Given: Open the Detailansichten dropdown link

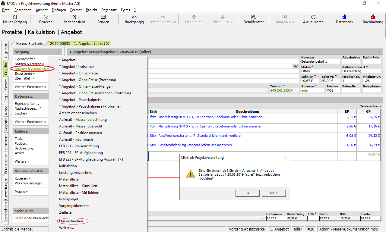Looking at the screenshot, I should click(x=370, y=106).
